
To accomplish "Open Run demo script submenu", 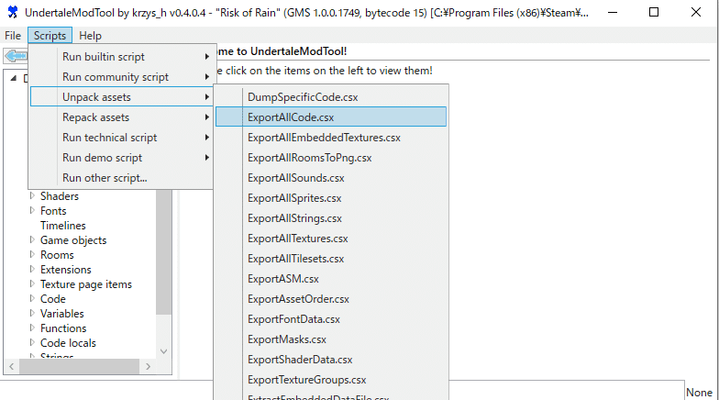I will click(x=121, y=158).
